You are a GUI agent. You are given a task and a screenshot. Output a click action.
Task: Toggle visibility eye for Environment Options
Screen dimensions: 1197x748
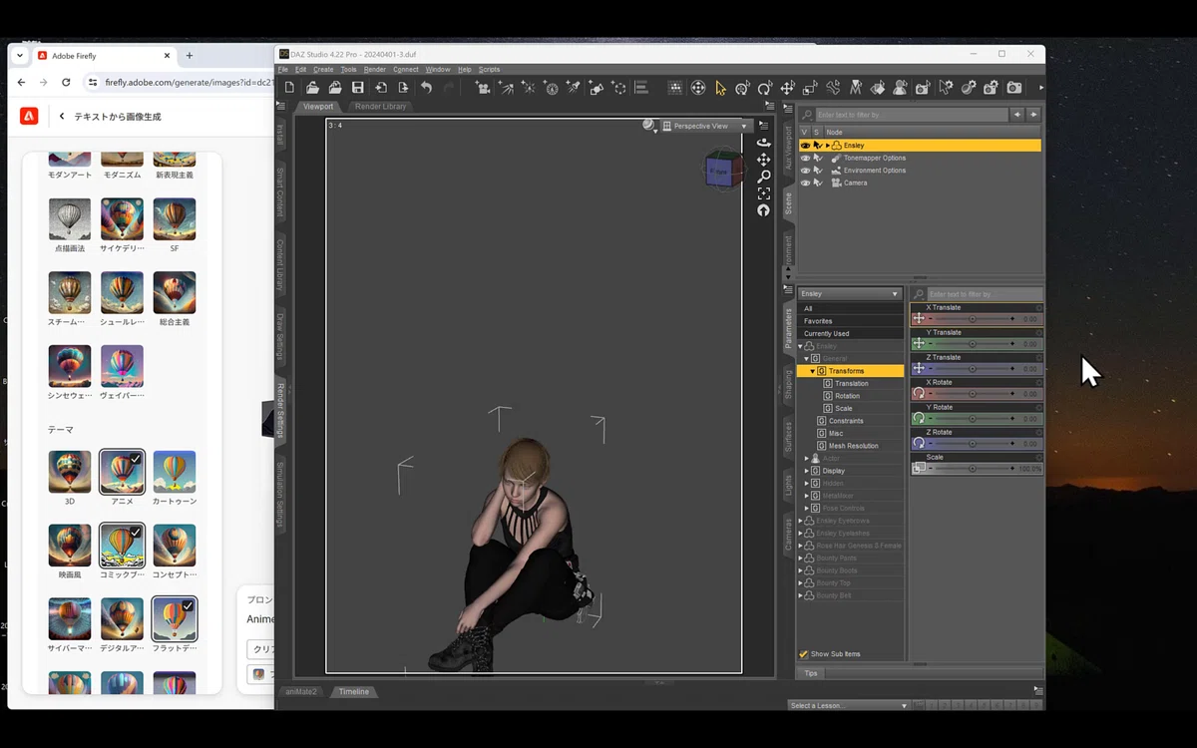pyautogui.click(x=805, y=171)
